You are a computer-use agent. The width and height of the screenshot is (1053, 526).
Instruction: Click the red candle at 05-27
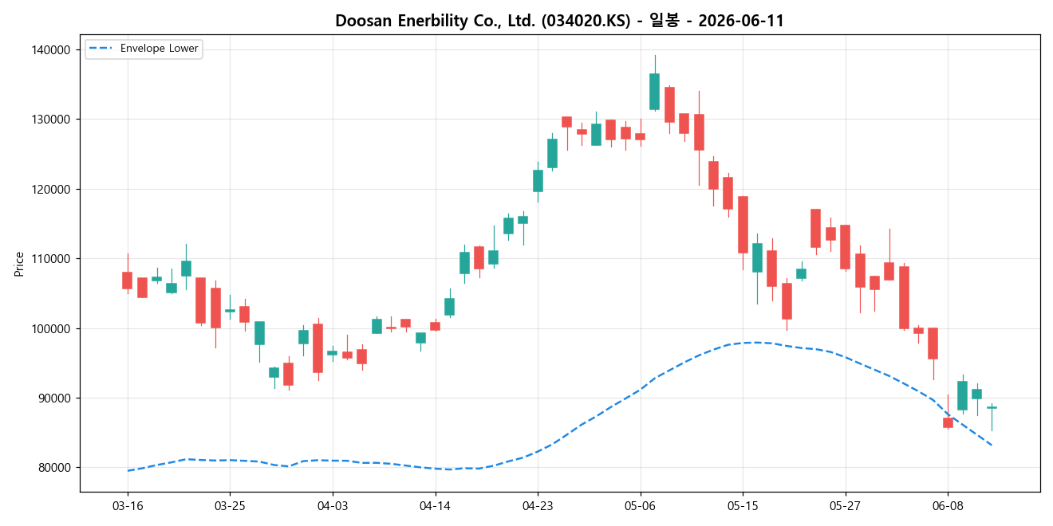tap(846, 247)
